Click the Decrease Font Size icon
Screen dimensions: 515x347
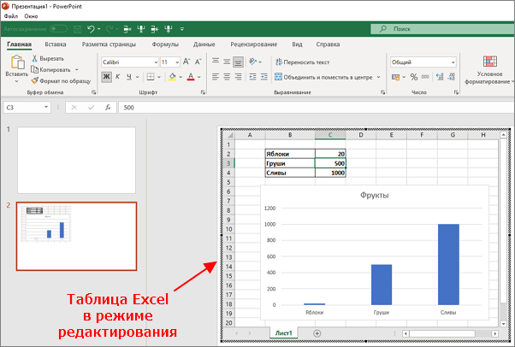point(198,62)
